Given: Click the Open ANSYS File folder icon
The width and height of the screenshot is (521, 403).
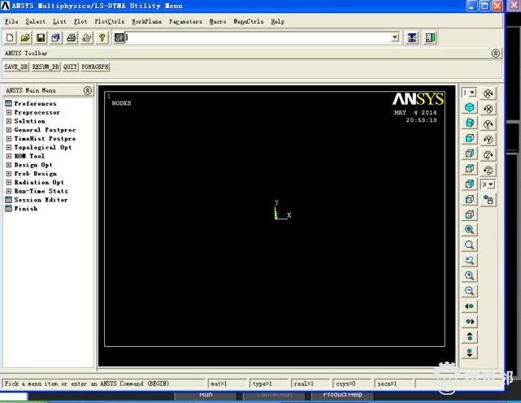Looking at the screenshot, I should pyautogui.click(x=25, y=37).
